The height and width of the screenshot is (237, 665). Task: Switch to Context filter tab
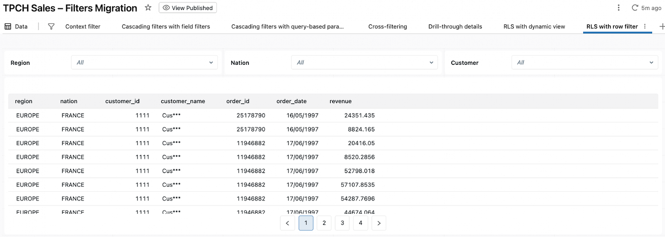tap(83, 26)
